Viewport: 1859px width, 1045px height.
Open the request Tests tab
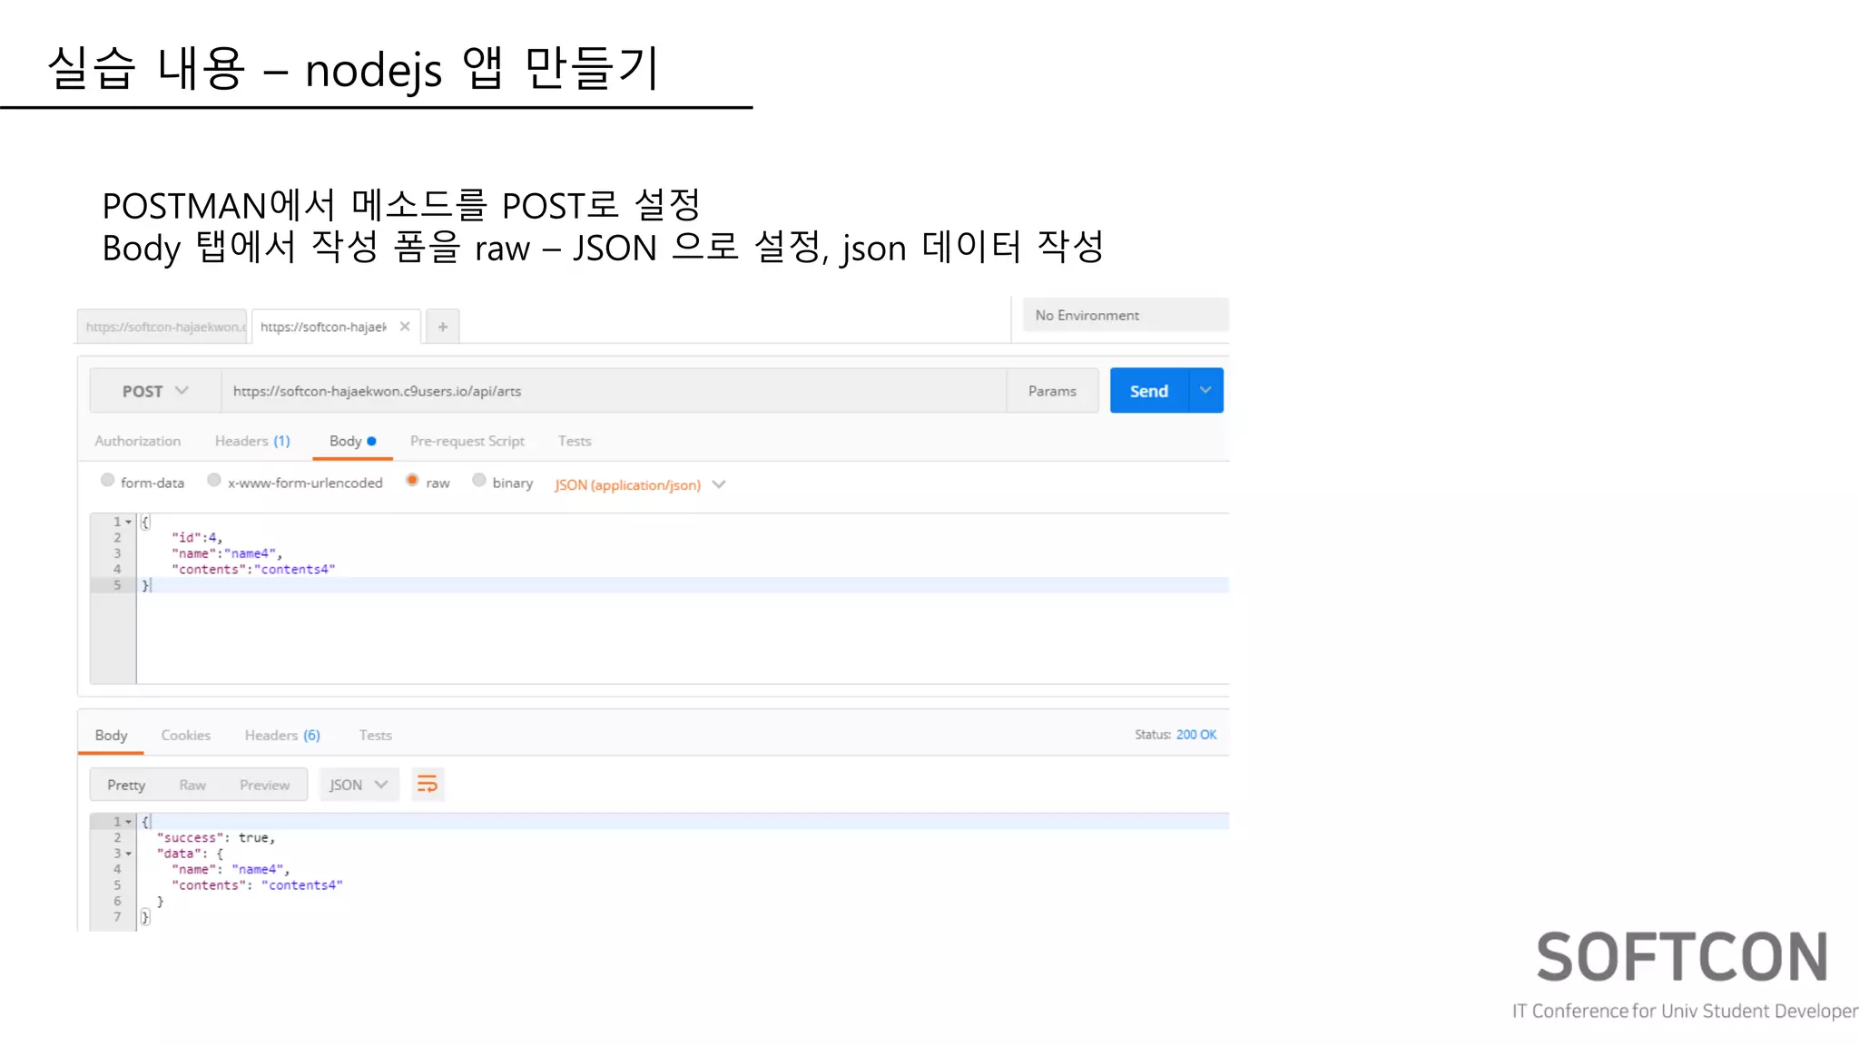click(575, 441)
